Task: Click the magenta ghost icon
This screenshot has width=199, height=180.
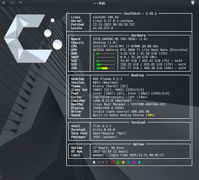Action: [134, 162]
